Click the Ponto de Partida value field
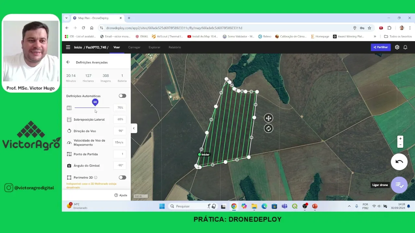The height and width of the screenshot is (233, 415). [x=120, y=154]
